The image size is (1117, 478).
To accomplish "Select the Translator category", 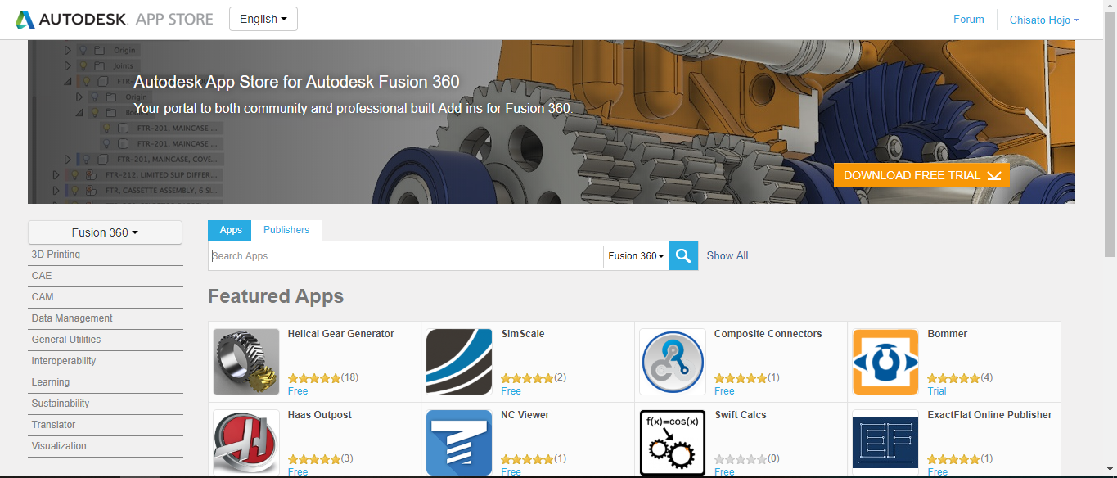I will pos(106,425).
